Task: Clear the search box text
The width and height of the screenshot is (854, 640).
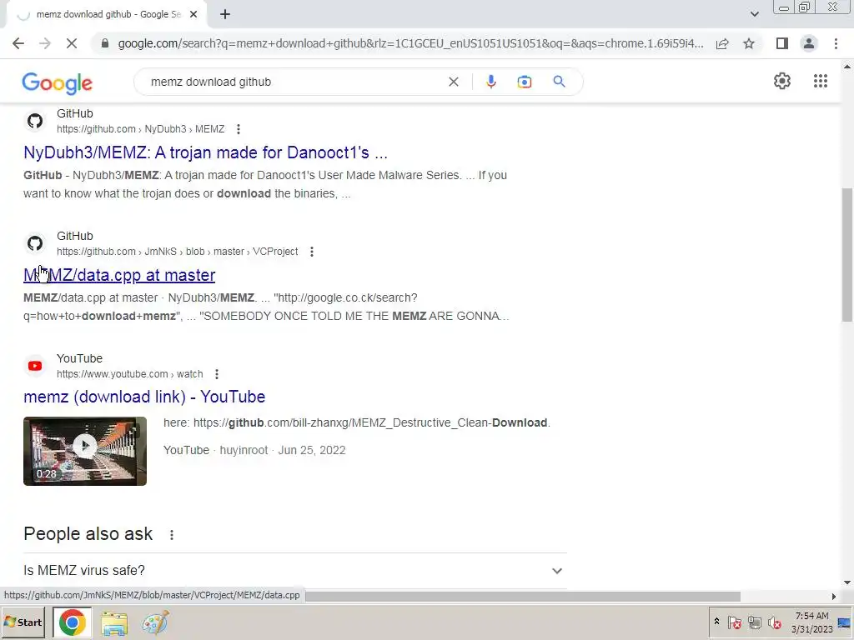Action: (453, 82)
